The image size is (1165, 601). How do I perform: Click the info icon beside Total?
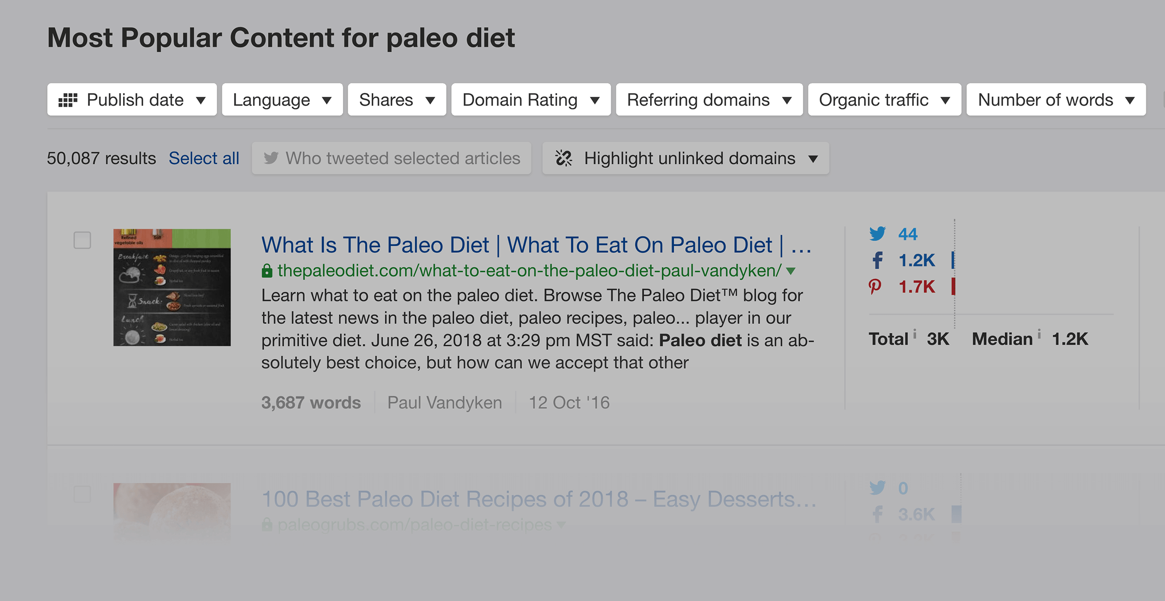(x=915, y=333)
